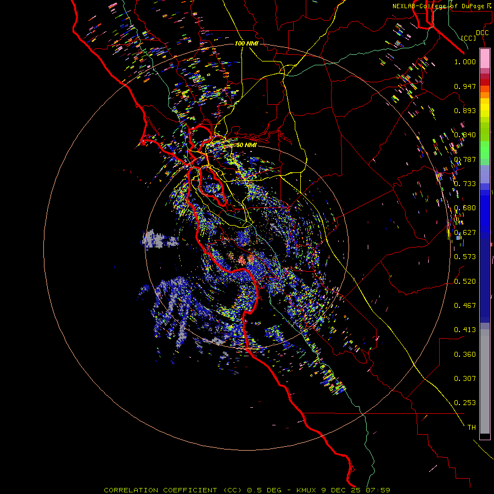Pick the red swatch on the color bar
The image size is (494, 494).
[x=485, y=82]
